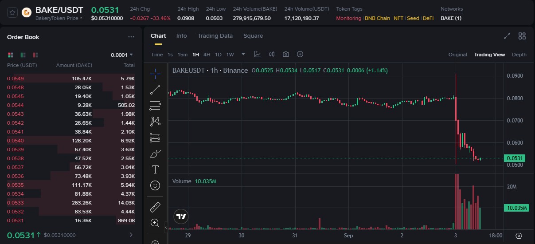Click the BAKEUSDT 1h Binance chart legend
Image resolution: width=535 pixels, height=244 pixels.
pos(210,71)
